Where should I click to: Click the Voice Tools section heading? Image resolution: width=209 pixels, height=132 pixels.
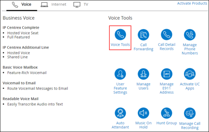tap(120, 18)
